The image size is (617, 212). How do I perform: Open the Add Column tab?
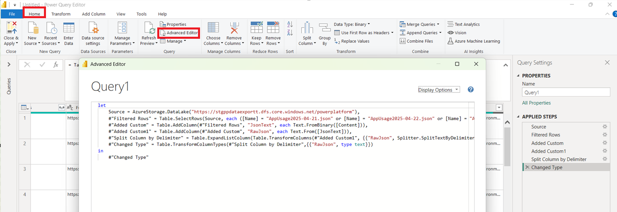click(94, 14)
